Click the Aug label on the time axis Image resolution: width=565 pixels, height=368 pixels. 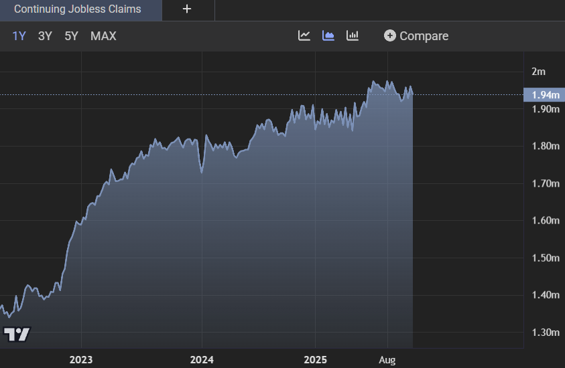pos(387,360)
